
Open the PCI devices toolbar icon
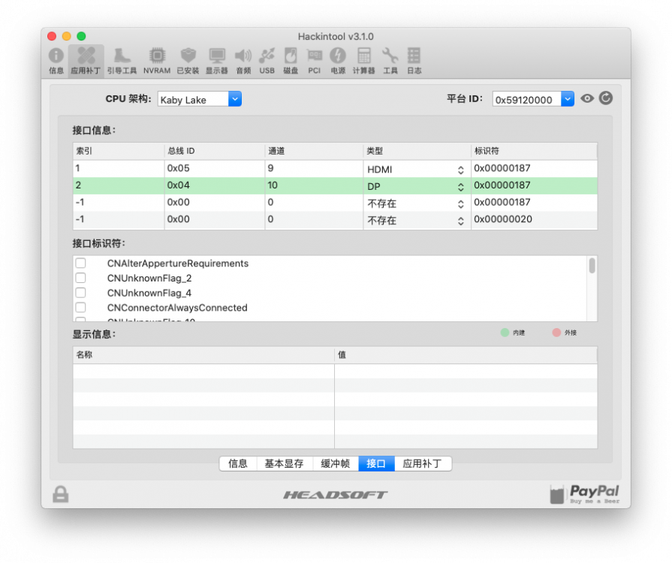pyautogui.click(x=314, y=61)
